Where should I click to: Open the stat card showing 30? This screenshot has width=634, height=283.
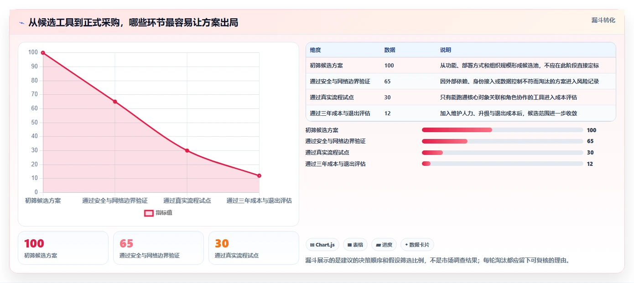tap(254, 248)
